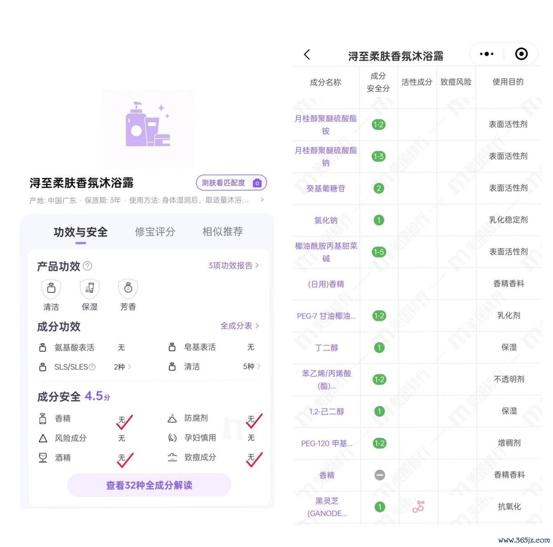Tap the 致痘风险 column header

[x=456, y=82]
